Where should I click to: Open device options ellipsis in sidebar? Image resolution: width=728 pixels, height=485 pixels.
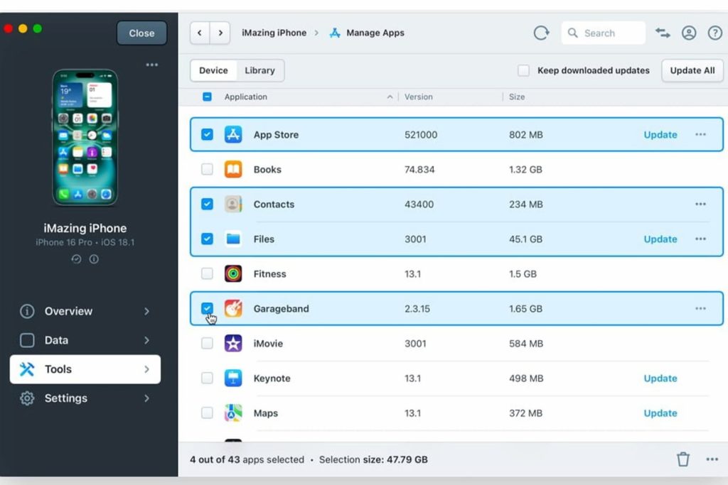click(x=152, y=65)
